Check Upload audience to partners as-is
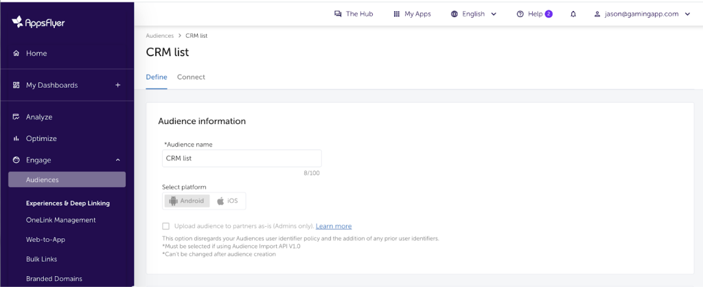 (x=165, y=226)
